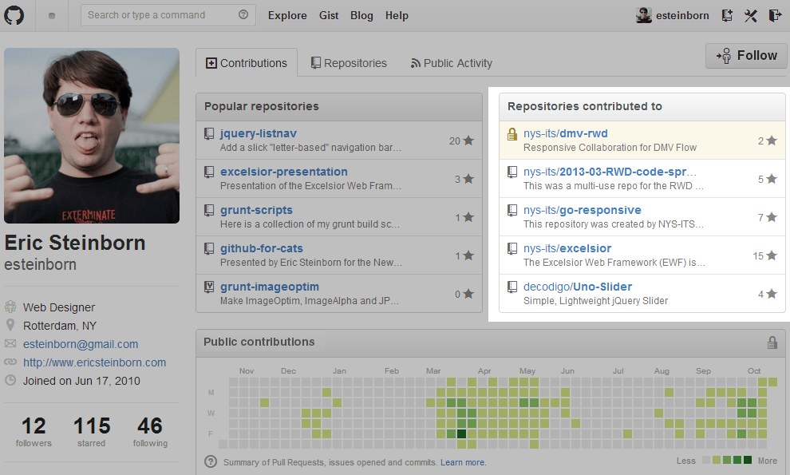
Task: Open account settings tools icon
Action: tap(750, 15)
